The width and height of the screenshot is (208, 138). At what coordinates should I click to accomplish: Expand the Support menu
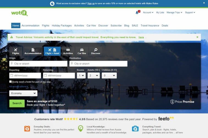190,12
